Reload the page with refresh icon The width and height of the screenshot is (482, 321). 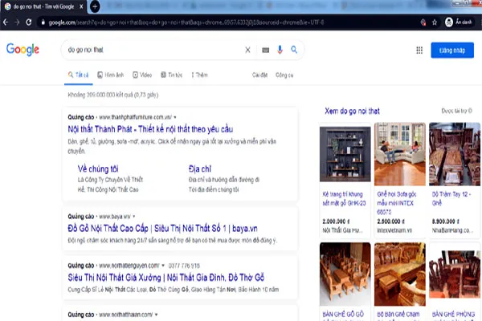click(29, 22)
